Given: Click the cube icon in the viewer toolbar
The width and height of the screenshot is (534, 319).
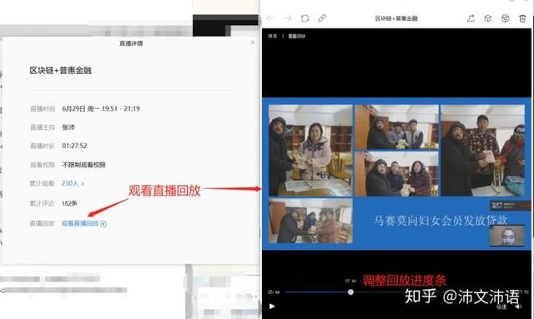Looking at the screenshot, I should (x=487, y=18).
